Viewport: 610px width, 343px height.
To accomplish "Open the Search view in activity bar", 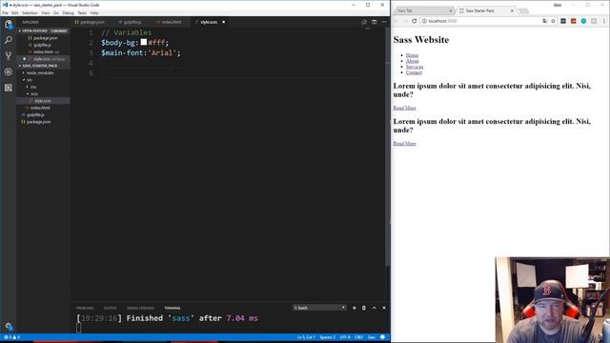I will click(x=9, y=40).
